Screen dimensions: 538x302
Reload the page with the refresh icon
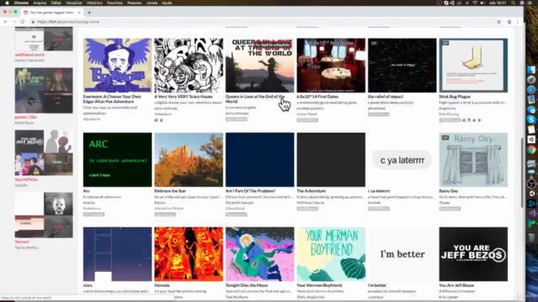coord(23,22)
